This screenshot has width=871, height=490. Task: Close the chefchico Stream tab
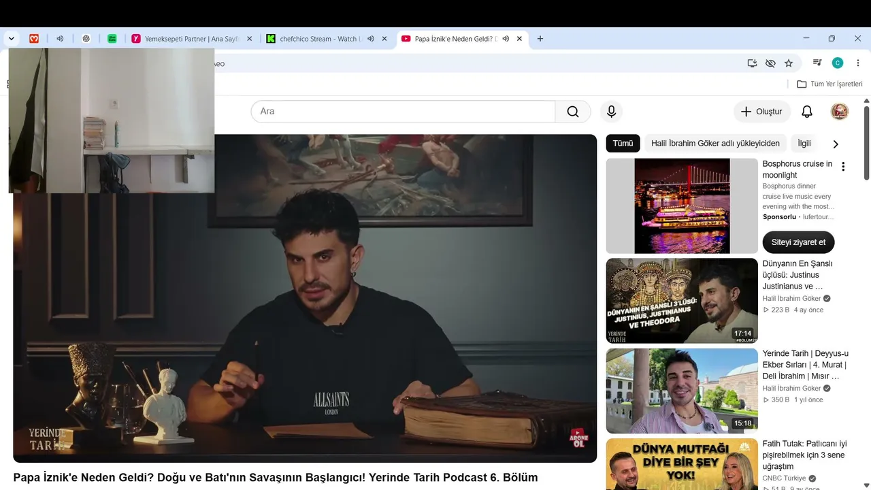click(384, 39)
